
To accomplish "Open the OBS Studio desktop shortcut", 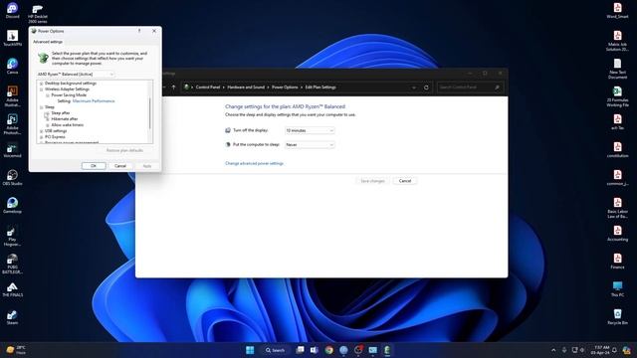I will [12, 177].
